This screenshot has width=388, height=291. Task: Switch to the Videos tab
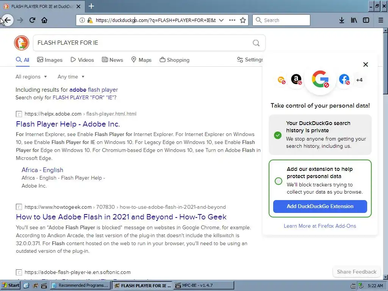pos(82,59)
